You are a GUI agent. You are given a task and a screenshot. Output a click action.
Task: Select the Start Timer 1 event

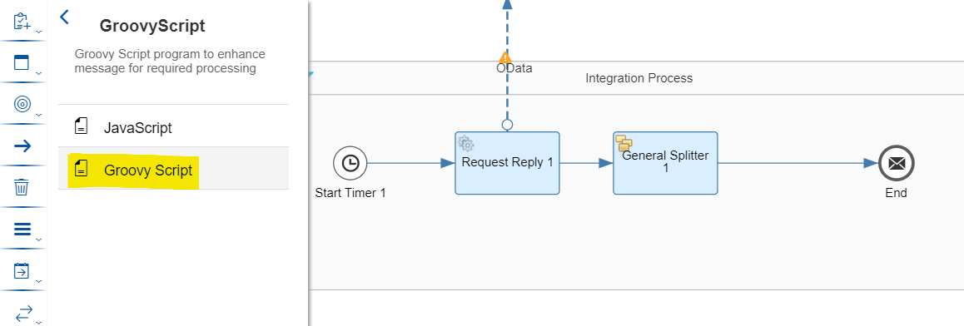pyautogui.click(x=350, y=163)
